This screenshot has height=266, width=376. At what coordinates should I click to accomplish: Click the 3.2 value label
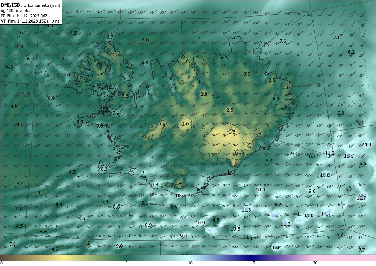point(114,54)
